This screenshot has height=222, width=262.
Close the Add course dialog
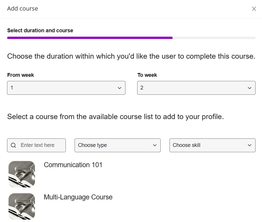[x=254, y=9]
